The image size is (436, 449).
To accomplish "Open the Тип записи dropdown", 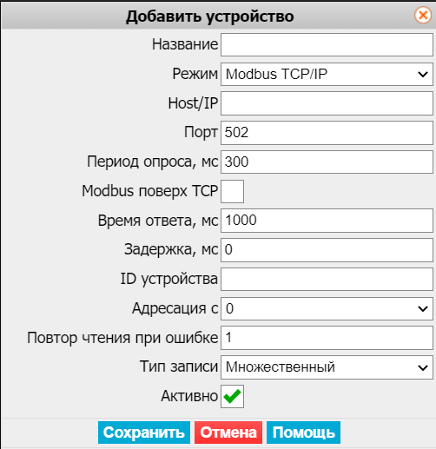I will (x=327, y=367).
